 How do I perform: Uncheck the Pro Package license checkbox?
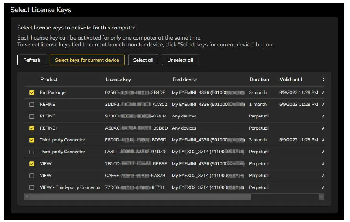click(x=32, y=92)
